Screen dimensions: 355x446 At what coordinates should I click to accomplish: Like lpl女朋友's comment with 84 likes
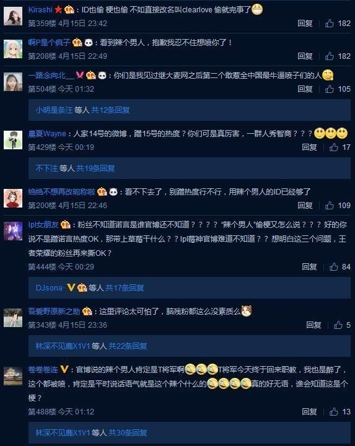click(x=334, y=266)
